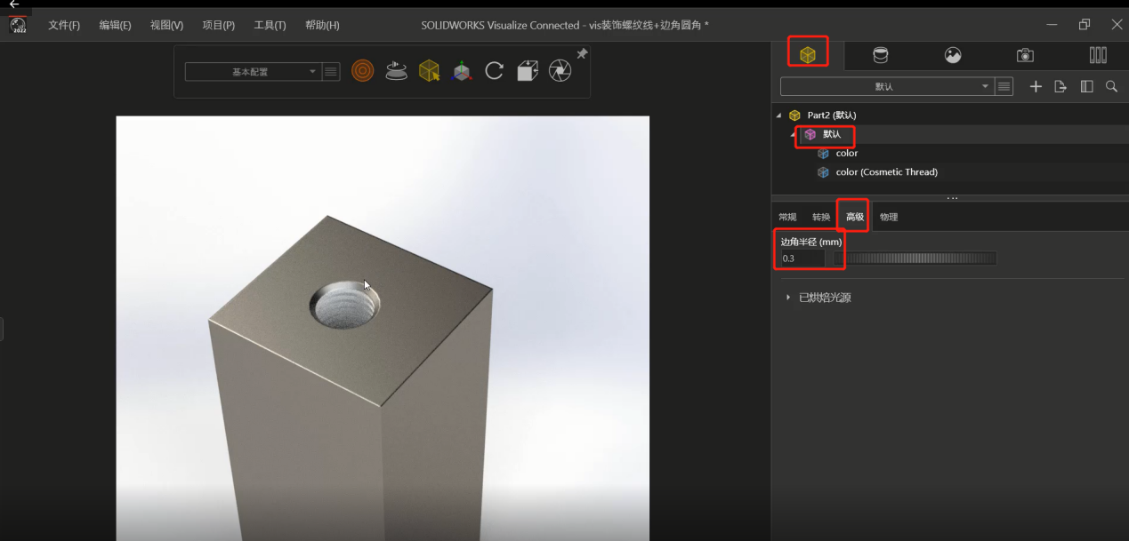Image resolution: width=1129 pixels, height=541 pixels.
Task: Open the Scenes landscape image tab
Action: [953, 55]
